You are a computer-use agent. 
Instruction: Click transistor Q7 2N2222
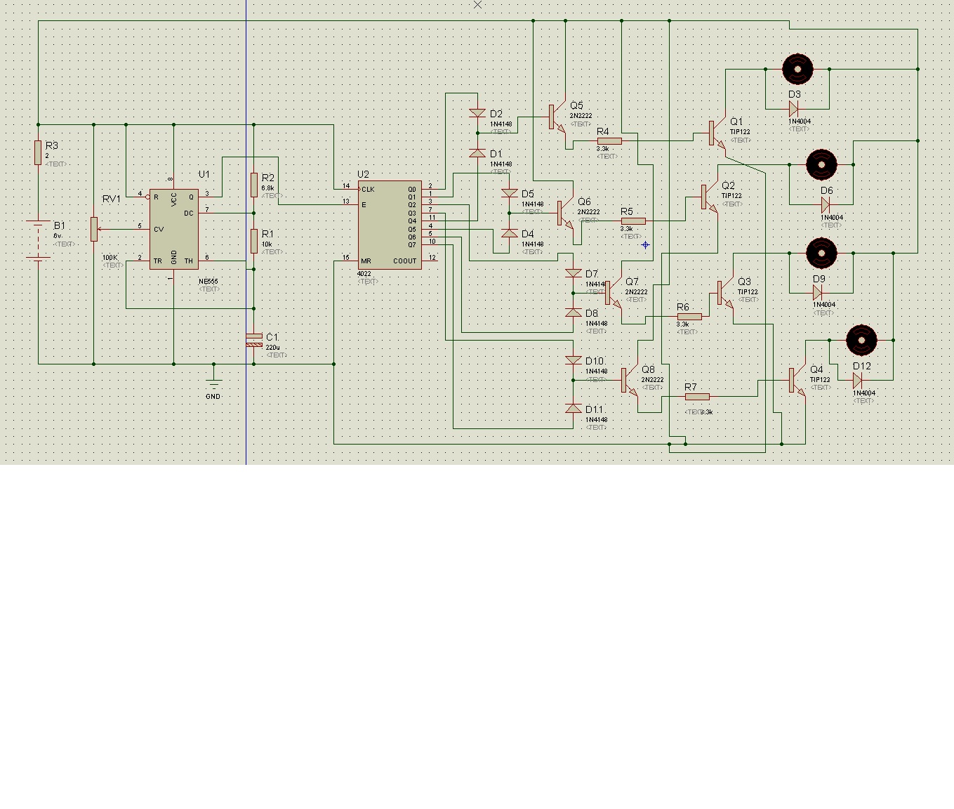coord(613,292)
